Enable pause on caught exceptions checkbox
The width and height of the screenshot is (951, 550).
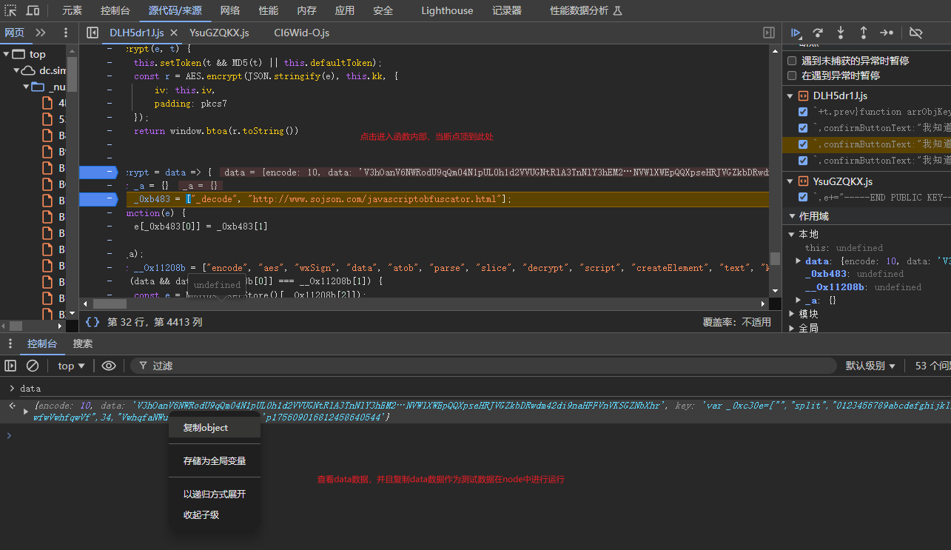pyautogui.click(x=792, y=76)
